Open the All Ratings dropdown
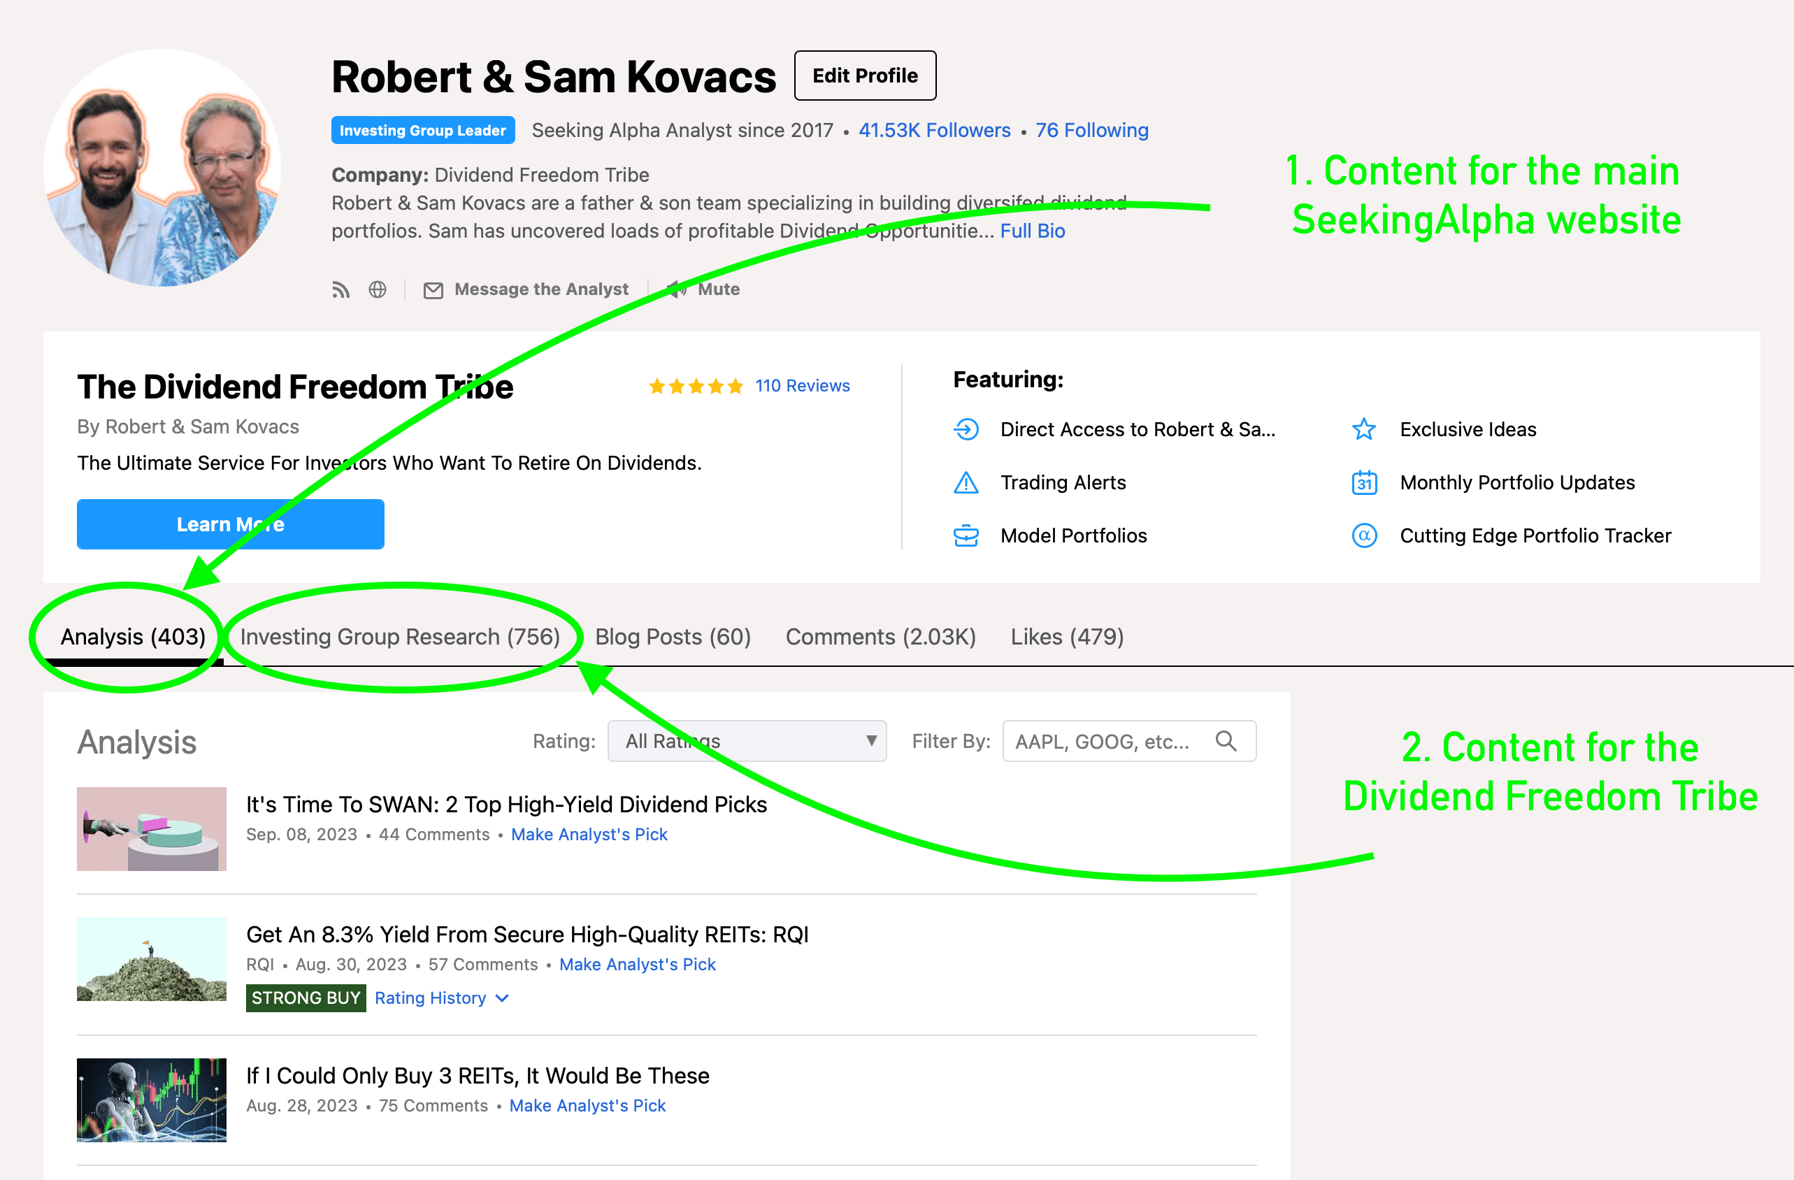Image resolution: width=1794 pixels, height=1180 pixels. 747,741
